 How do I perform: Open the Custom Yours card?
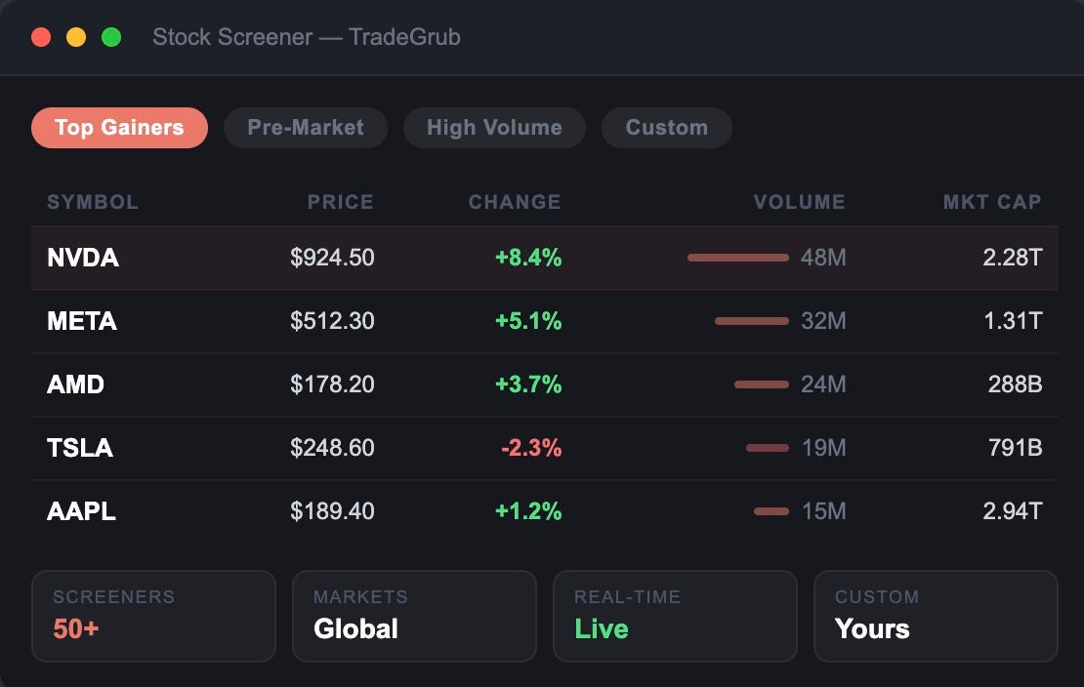(937, 616)
